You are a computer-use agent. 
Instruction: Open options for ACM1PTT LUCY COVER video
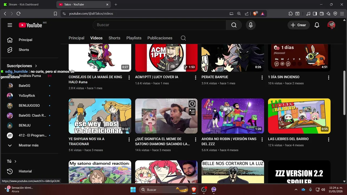click(195, 78)
